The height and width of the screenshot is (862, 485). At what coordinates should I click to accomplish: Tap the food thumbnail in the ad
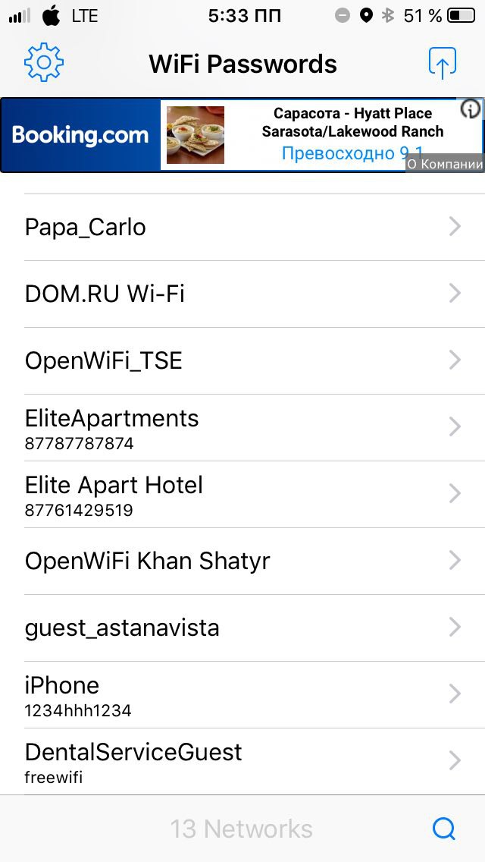tap(196, 135)
